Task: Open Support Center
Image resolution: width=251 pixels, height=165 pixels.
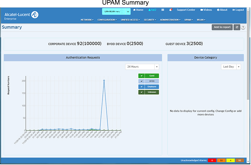Action: (186, 10)
